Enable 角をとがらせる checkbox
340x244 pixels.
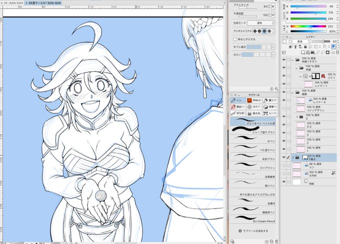(x=235, y=39)
